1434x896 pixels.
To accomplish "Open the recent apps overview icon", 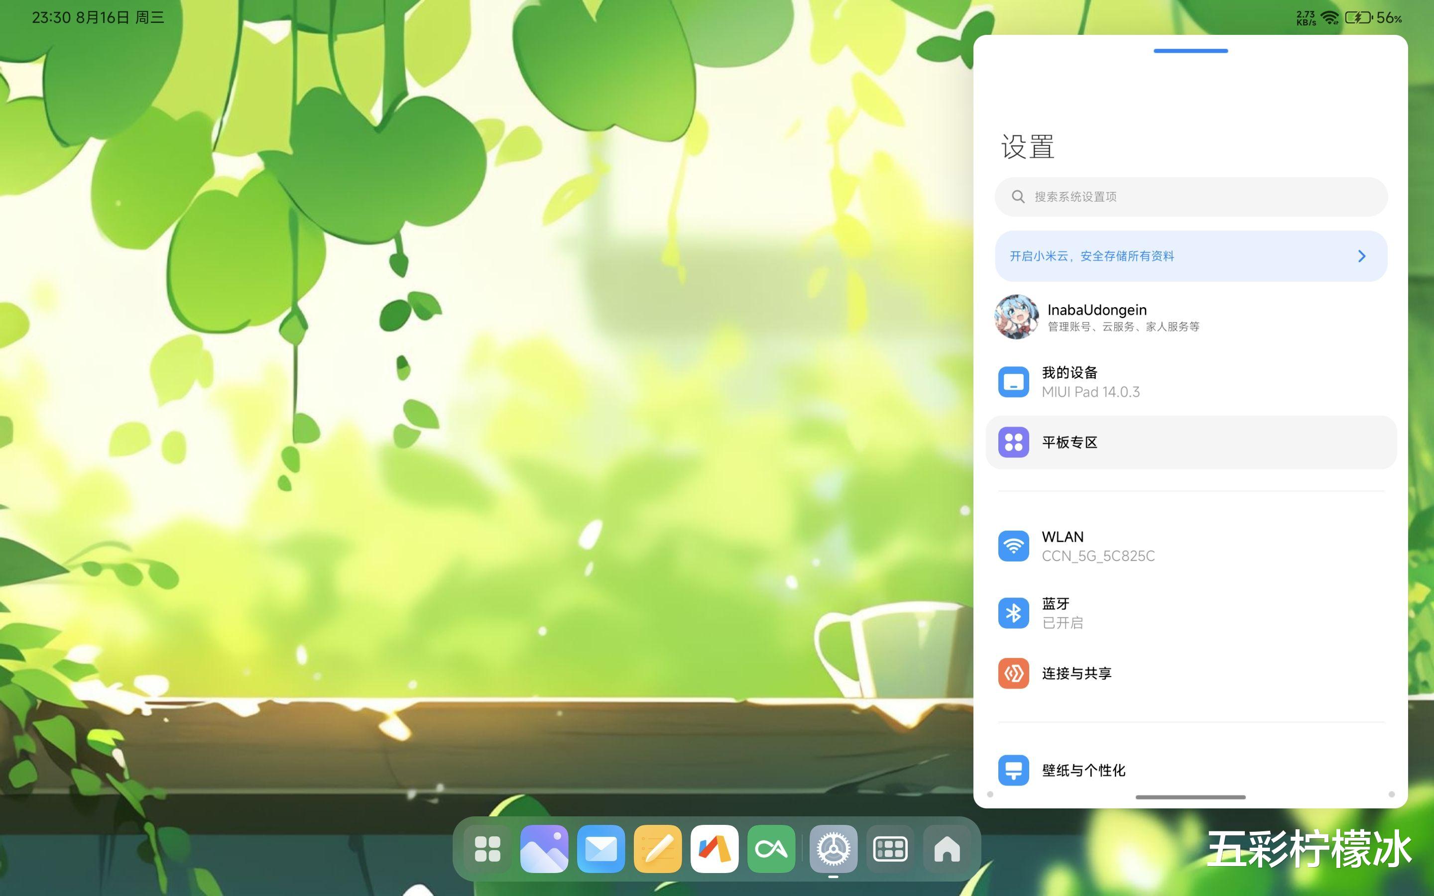I will [x=890, y=849].
